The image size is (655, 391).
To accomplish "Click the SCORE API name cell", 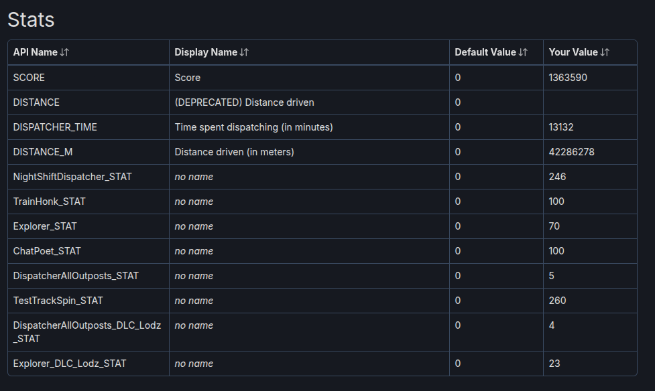I will click(29, 78).
